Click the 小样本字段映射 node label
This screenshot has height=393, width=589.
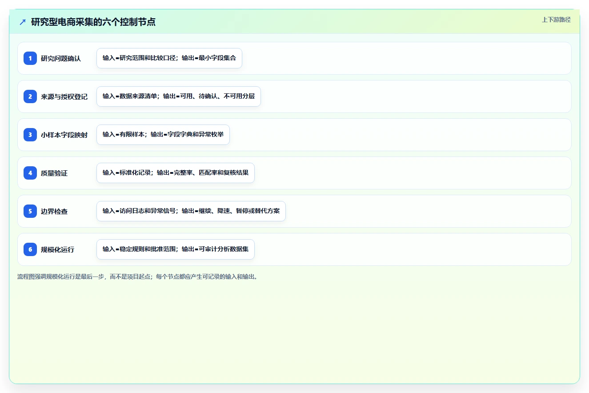click(64, 135)
